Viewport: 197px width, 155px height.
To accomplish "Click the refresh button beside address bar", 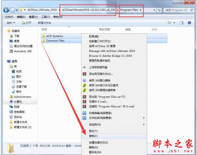I will point(159,10).
